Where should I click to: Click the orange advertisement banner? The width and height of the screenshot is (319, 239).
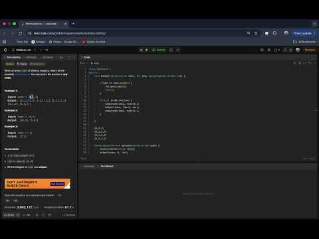pyautogui.click(x=37, y=184)
